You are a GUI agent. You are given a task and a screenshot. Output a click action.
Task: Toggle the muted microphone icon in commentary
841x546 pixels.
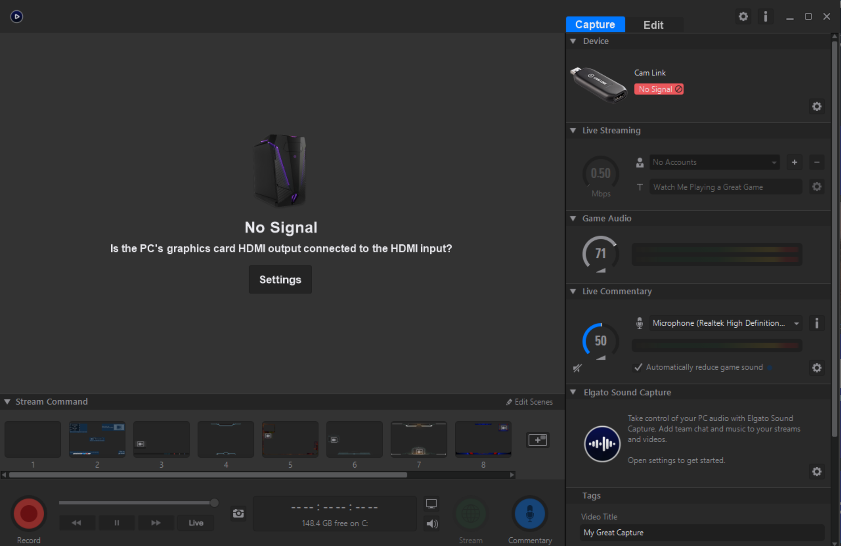click(x=577, y=368)
